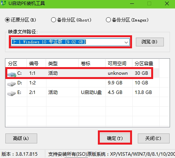Click the U启动 app logo icon
Screen dimensions: 175x158
(3, 3)
